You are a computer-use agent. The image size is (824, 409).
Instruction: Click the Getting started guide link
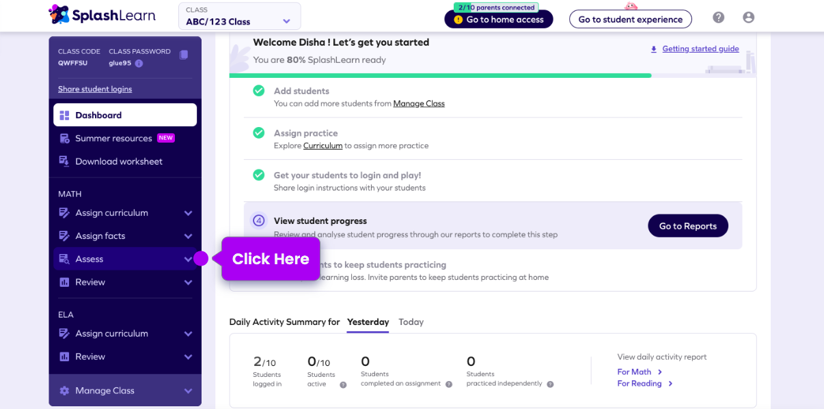click(700, 49)
